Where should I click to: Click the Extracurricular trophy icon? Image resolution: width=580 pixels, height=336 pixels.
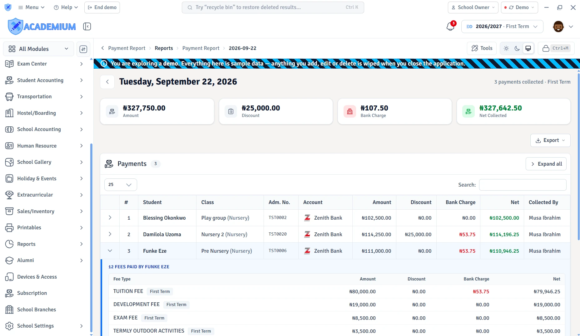click(x=9, y=195)
